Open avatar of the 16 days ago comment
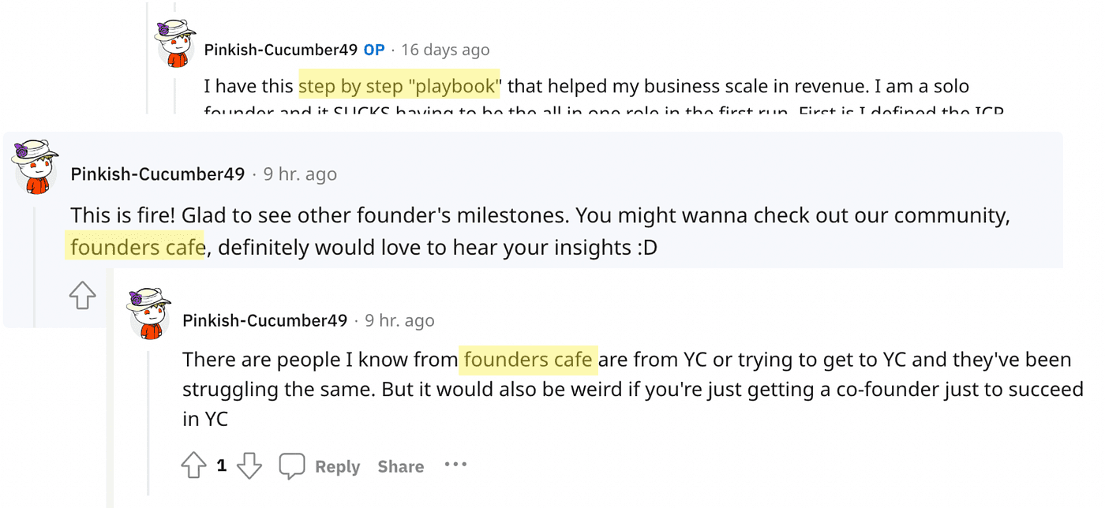The image size is (1105, 508). 175,44
